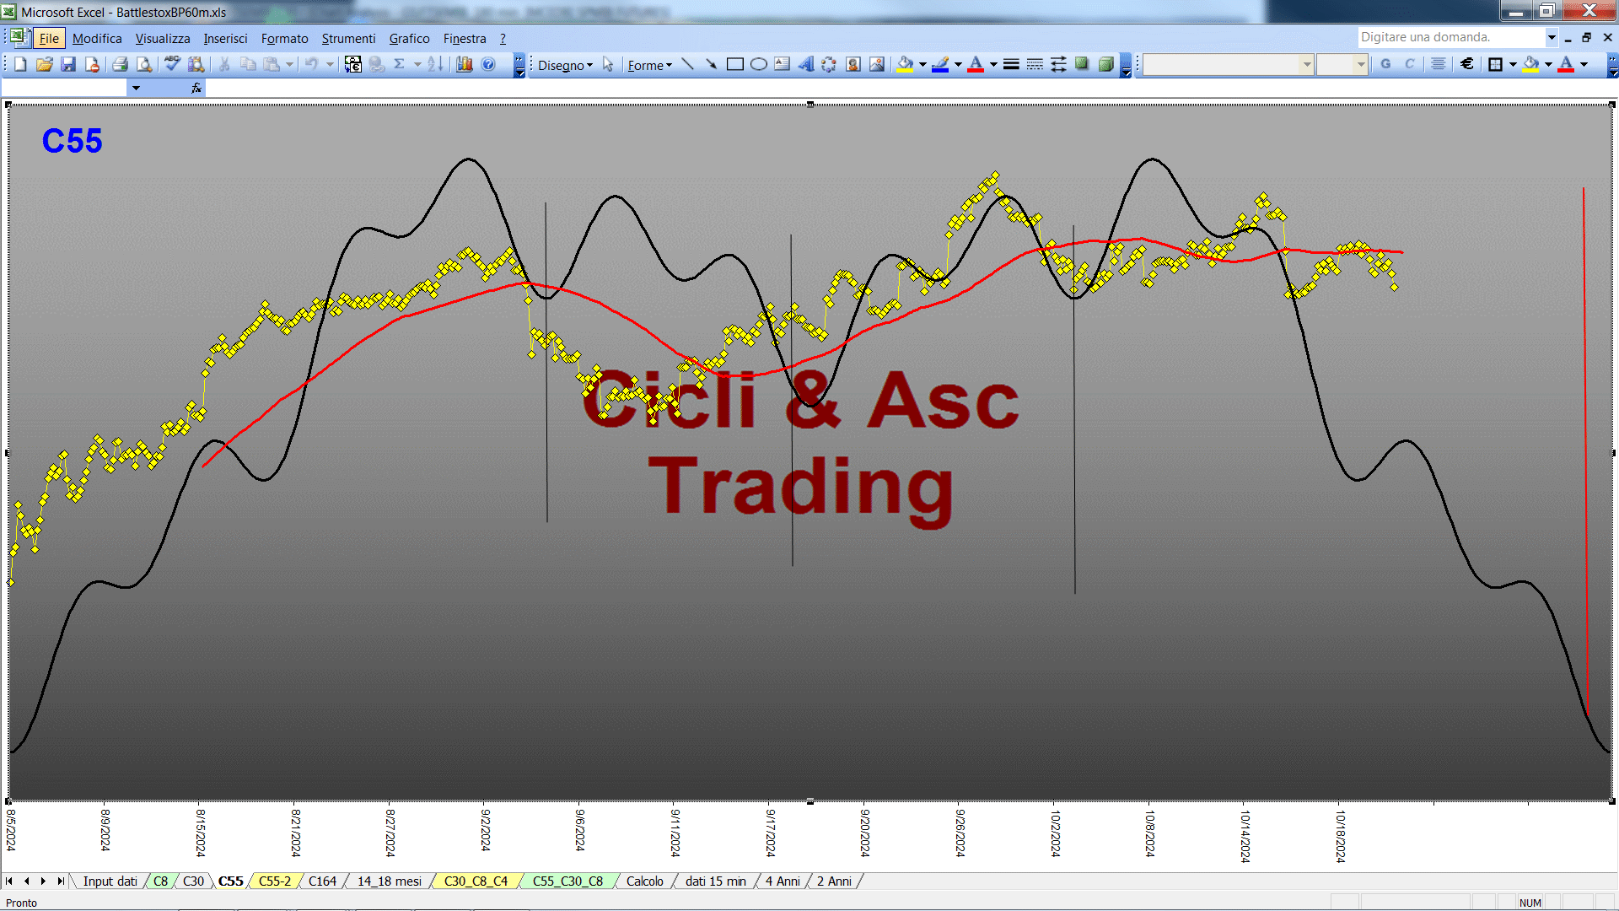Click the blue Help question icon
The width and height of the screenshot is (1619, 911).
click(x=488, y=64)
